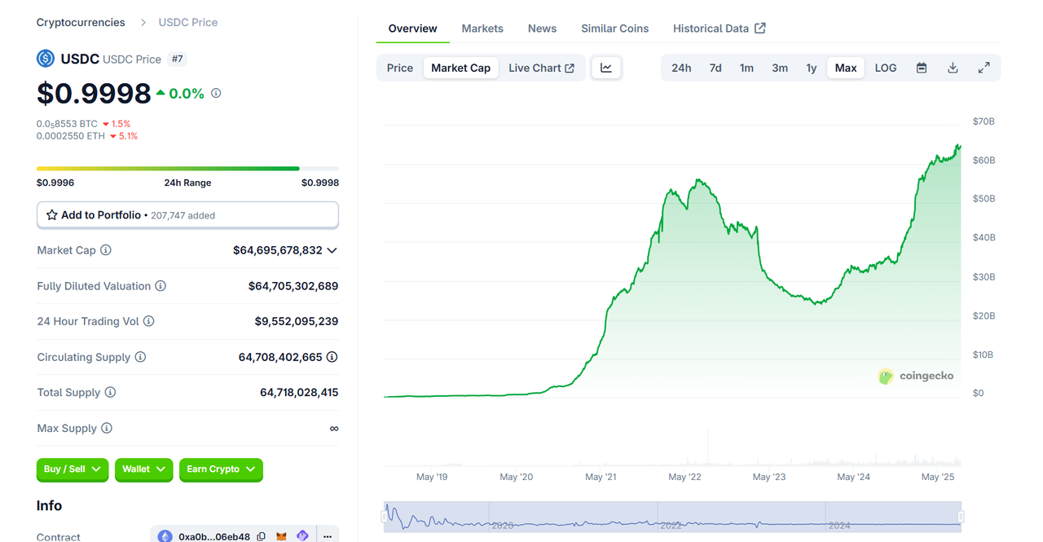
Task: Open the Buy / Sell dropdown
Action: pyautogui.click(x=73, y=469)
